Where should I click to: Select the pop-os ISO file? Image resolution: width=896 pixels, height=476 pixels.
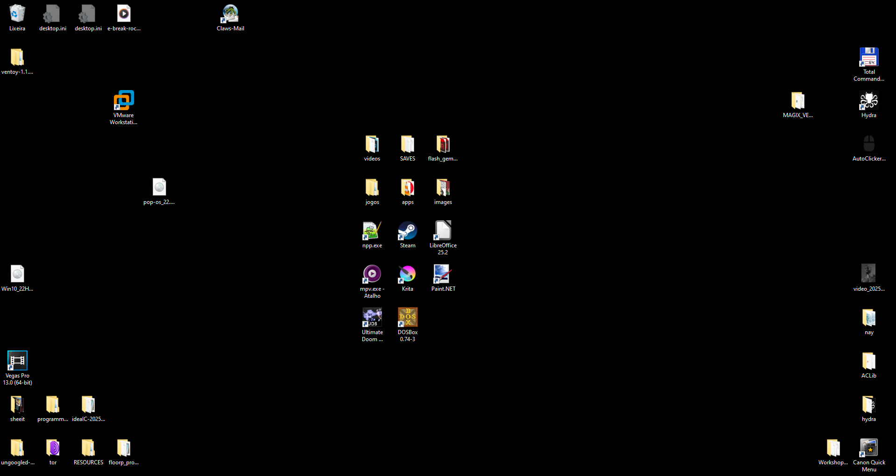159,188
